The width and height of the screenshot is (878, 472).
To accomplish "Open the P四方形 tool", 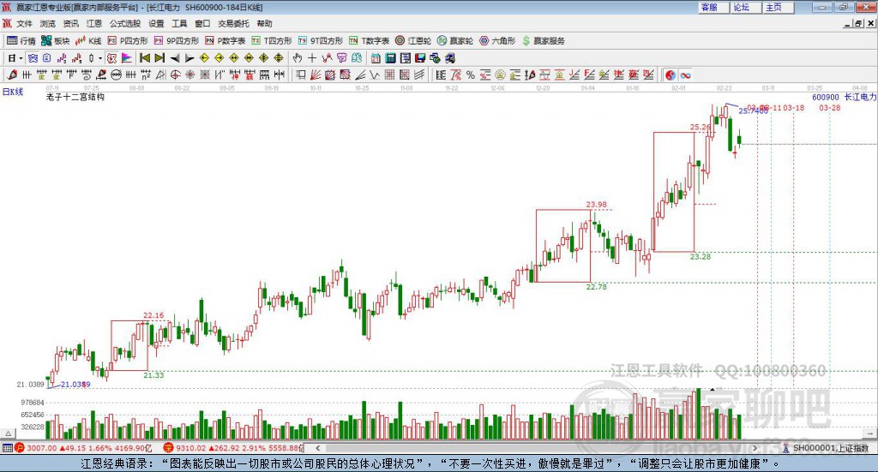I will click(x=128, y=41).
